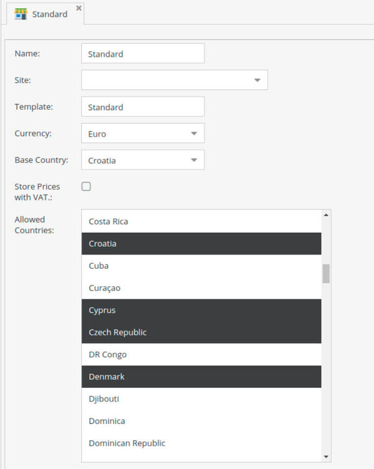Click the country list scroll-down arrow
The width and height of the screenshot is (374, 469).
coord(326,457)
